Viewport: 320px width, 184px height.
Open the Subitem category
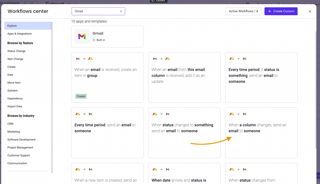click(x=12, y=91)
